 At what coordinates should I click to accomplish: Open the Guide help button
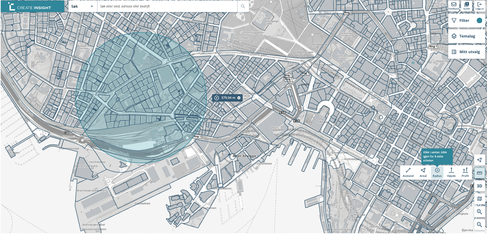coord(467,6)
